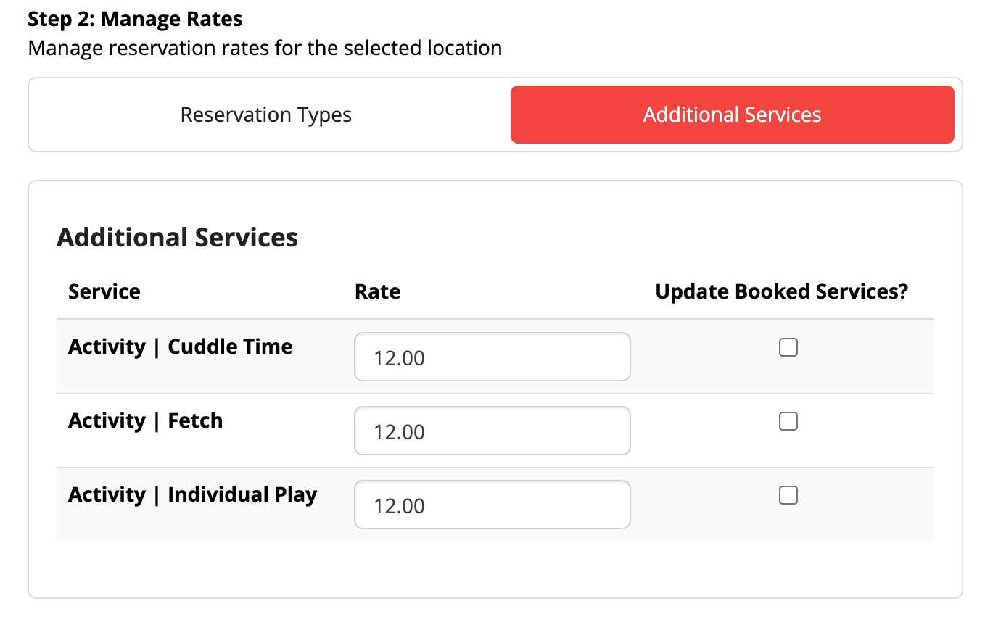Click the 'Manage reservation rates' description text

[x=265, y=49]
